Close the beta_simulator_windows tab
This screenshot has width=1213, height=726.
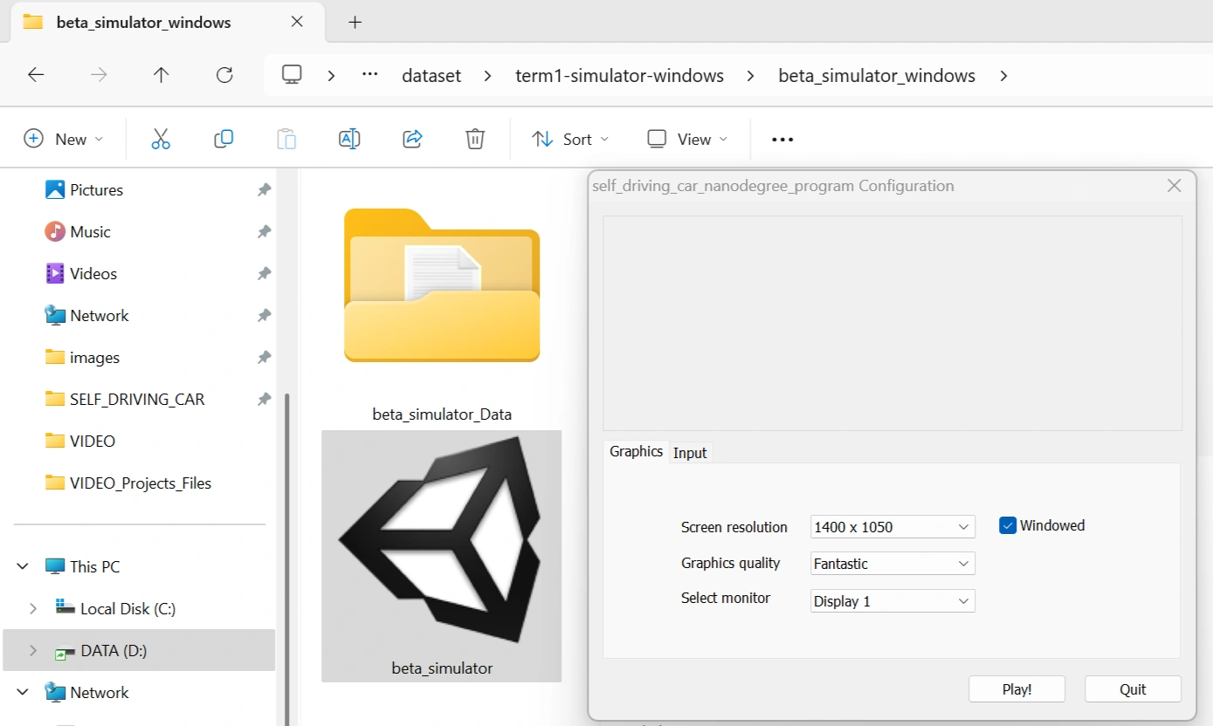coord(297,22)
